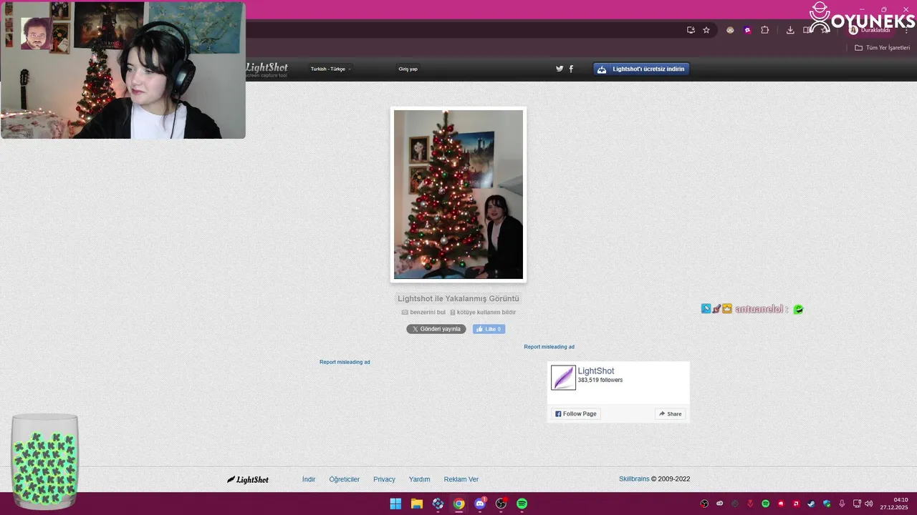Bookmark this page with the star icon
917x515 pixels.
point(706,30)
